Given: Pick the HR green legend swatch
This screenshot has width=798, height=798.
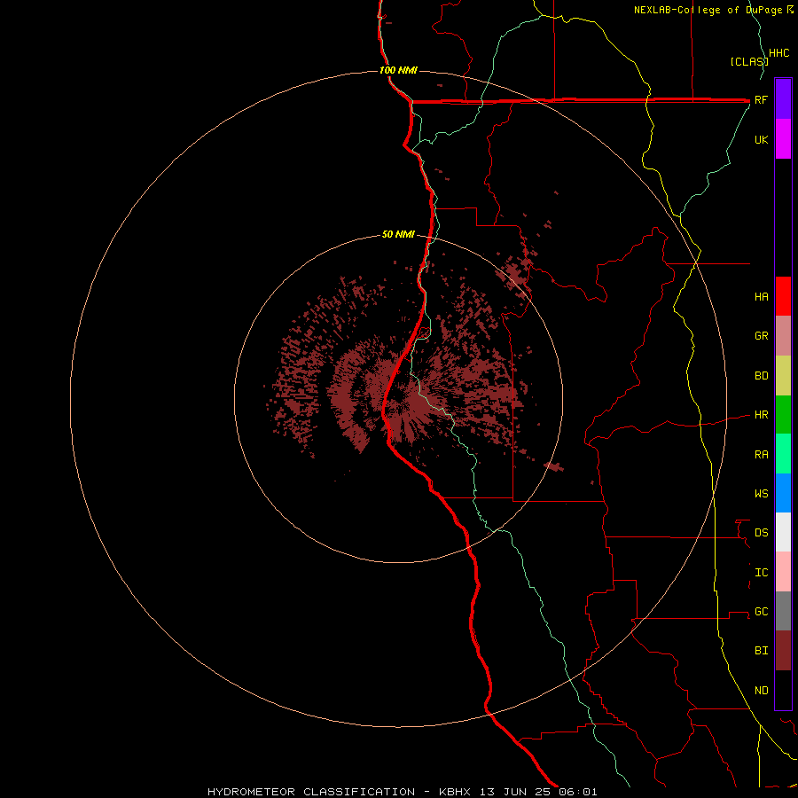Looking at the screenshot, I should 783,415.
